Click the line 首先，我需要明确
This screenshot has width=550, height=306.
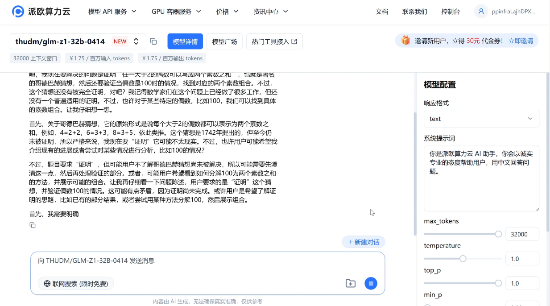[x=54, y=214]
